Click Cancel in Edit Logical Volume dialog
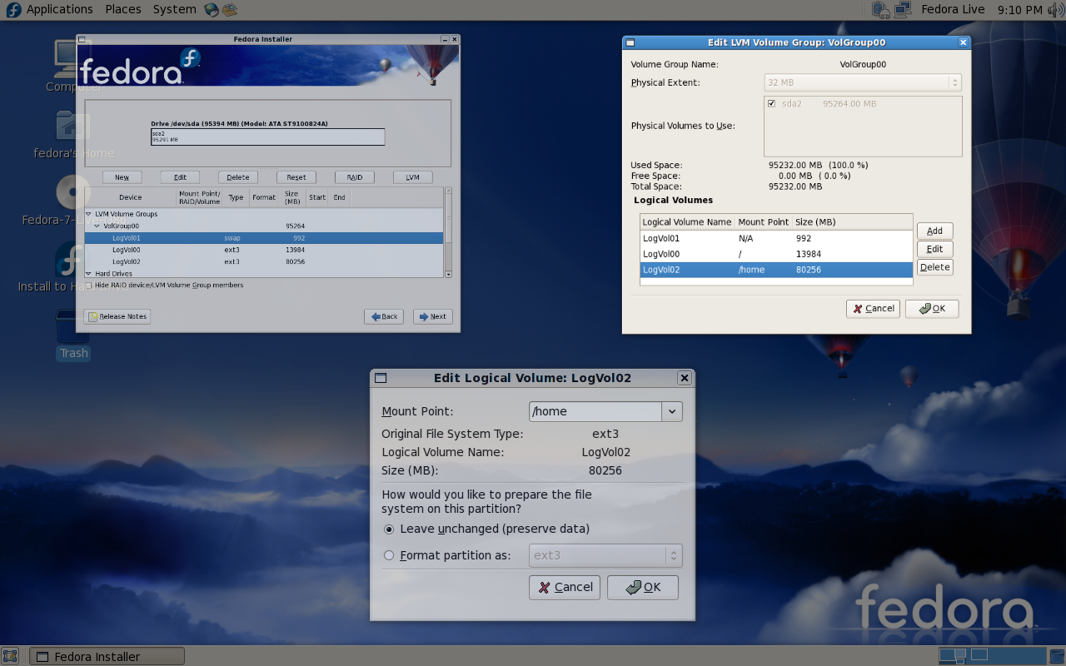The height and width of the screenshot is (666, 1066). [565, 587]
